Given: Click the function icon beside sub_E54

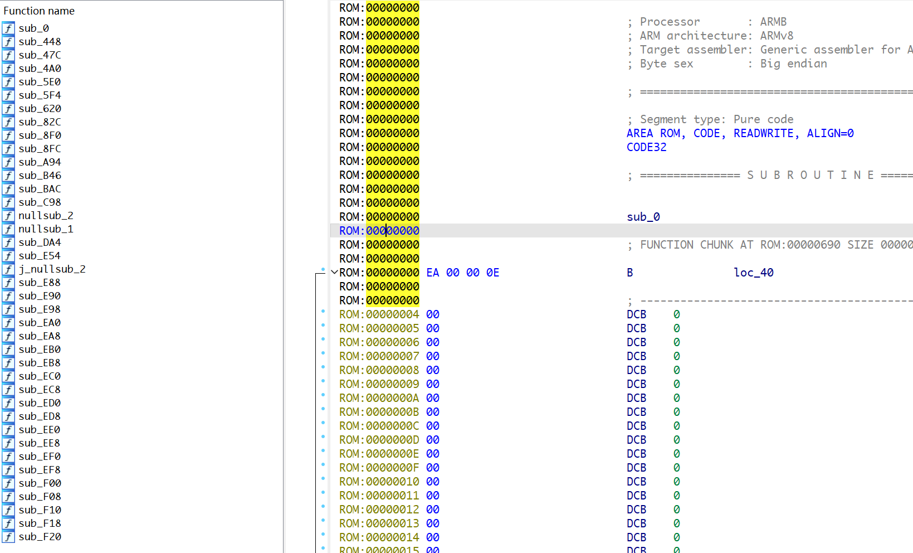Looking at the screenshot, I should click(8, 256).
